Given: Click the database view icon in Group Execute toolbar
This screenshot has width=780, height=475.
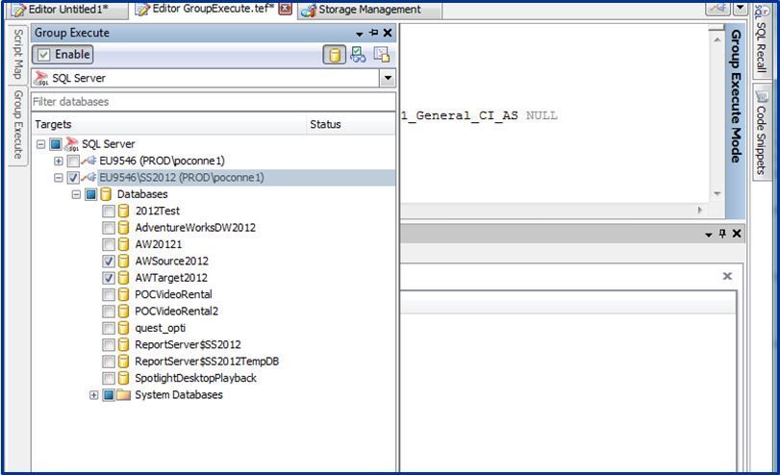Looking at the screenshot, I should [x=334, y=55].
